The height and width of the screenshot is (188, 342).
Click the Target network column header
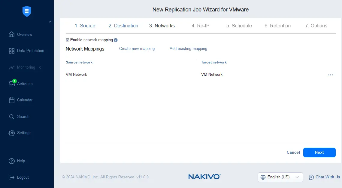(x=214, y=62)
